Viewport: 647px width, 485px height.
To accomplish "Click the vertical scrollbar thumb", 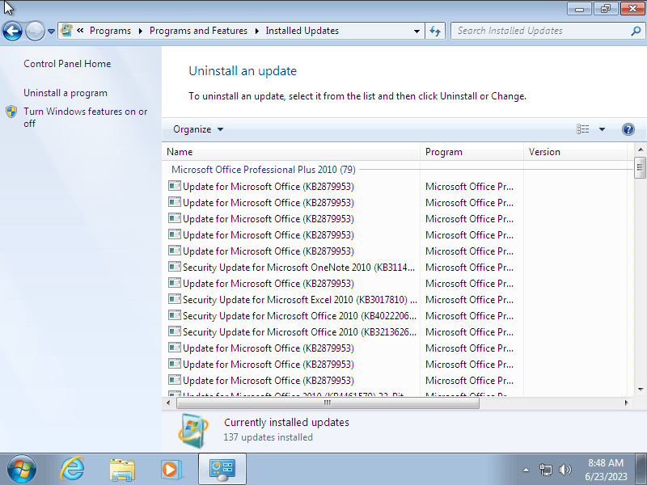I will (641, 167).
